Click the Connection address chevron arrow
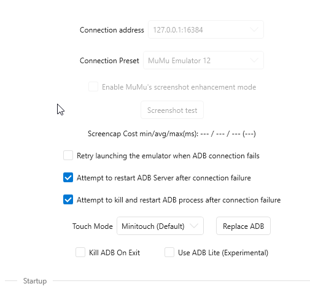Image resolution: width=310 pixels, height=289 pixels. [254, 29]
